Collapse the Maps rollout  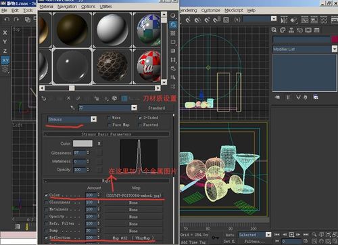pos(106,181)
